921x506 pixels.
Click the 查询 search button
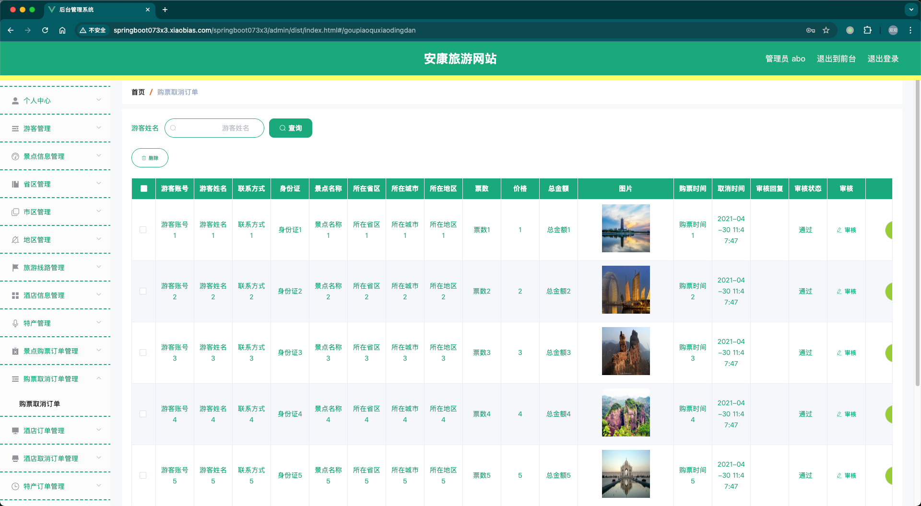point(291,128)
